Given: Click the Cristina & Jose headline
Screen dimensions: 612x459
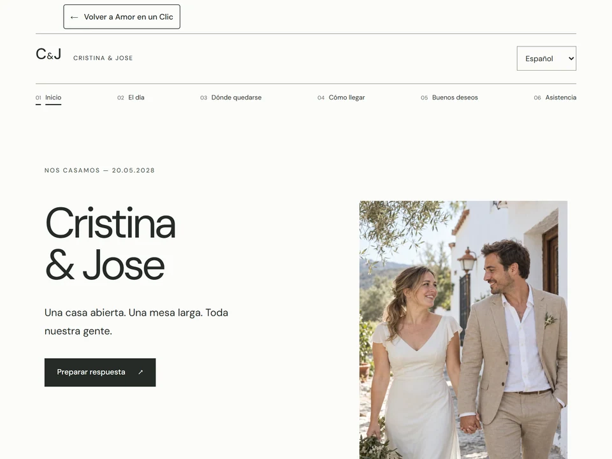Looking at the screenshot, I should pos(110,244).
